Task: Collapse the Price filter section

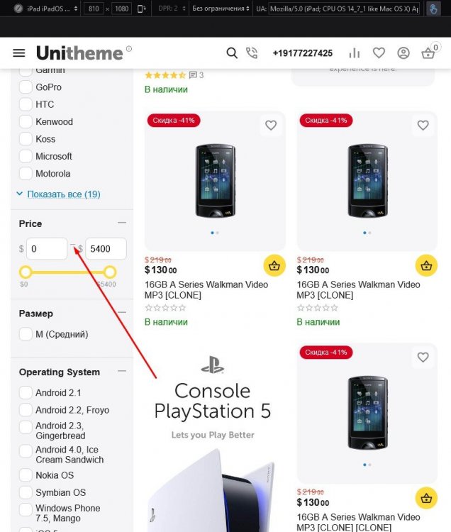Action: coord(122,223)
